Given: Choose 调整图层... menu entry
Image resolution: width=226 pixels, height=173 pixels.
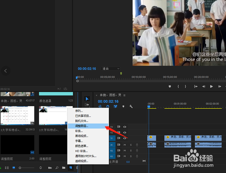Looking at the screenshot, I should click(x=88, y=126).
